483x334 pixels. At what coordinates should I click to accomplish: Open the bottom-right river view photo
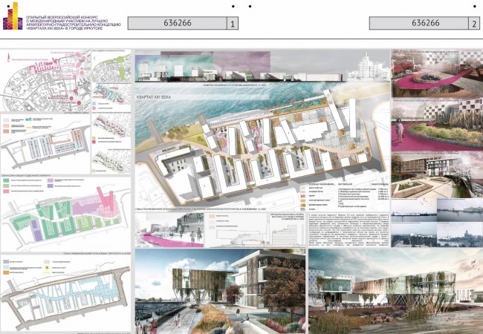[460, 235]
